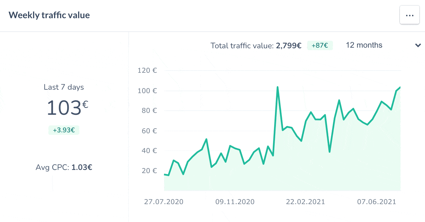425x222 pixels.
Task: Click the final data point at chart's right end
Action: click(x=400, y=87)
